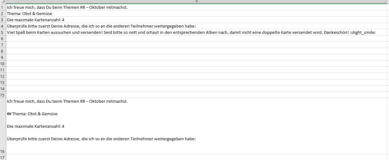Select multi-line cell containing '## Thema: Obst & Gemüse'
The height and width of the screenshot is (160, 389).
pyautogui.click(x=197, y=126)
